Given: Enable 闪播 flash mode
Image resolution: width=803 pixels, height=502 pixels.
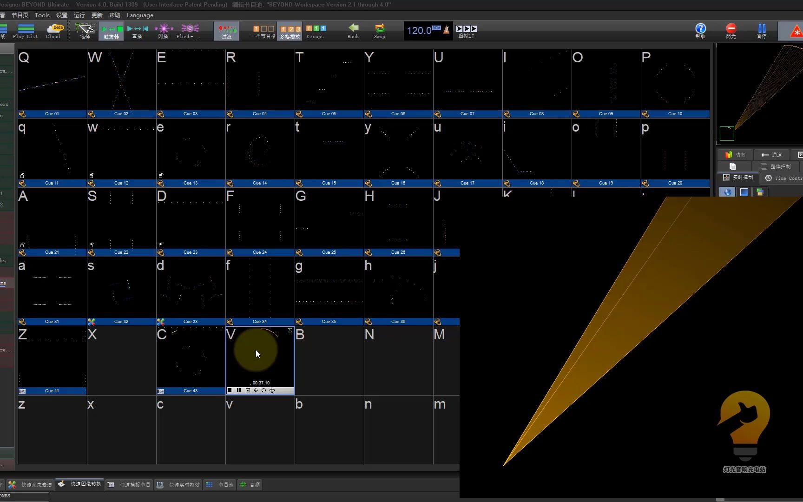Looking at the screenshot, I should 163,31.
